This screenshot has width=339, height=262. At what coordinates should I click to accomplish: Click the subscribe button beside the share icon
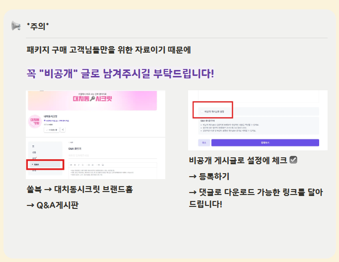pyautogui.click(x=52, y=130)
